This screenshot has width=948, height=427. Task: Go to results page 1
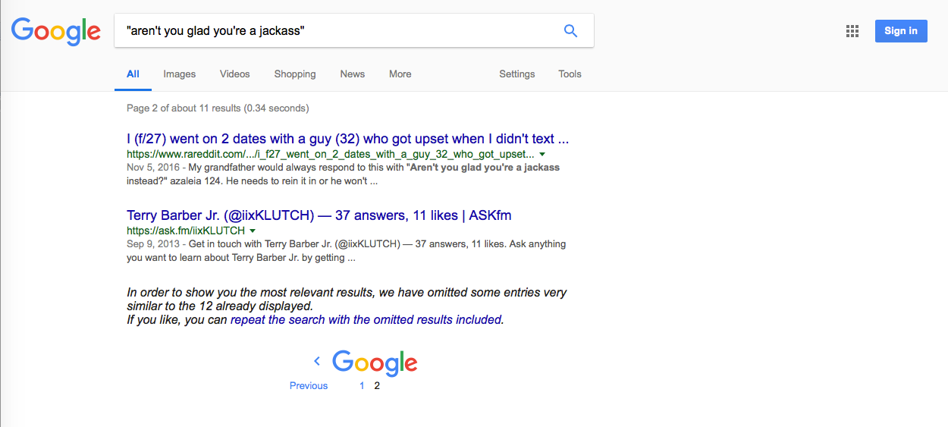click(362, 385)
